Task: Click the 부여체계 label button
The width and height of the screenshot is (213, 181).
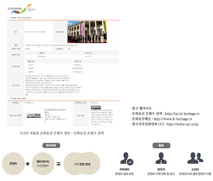Action: point(51,145)
